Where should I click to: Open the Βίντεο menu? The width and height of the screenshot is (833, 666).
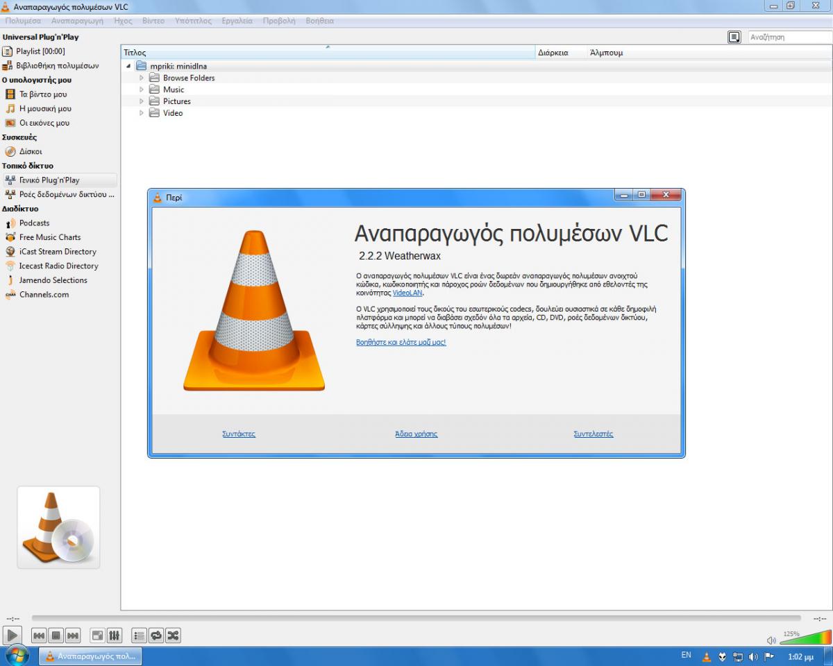click(x=153, y=21)
